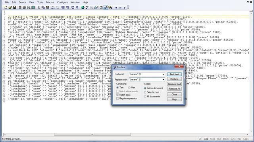Viewport: 254px width, 142px height.
Task: Open the Edit menu
Action: point(14,2)
